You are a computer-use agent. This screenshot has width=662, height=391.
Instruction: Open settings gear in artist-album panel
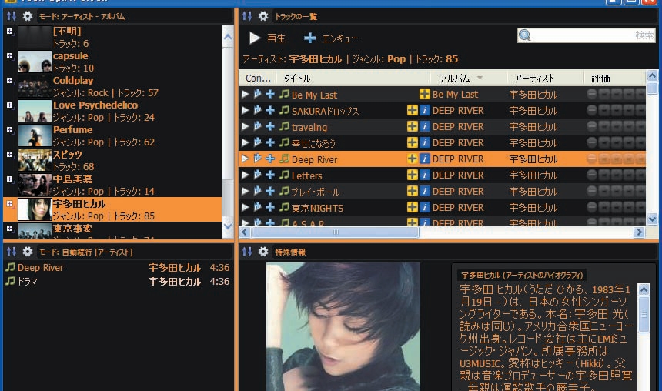click(x=28, y=16)
